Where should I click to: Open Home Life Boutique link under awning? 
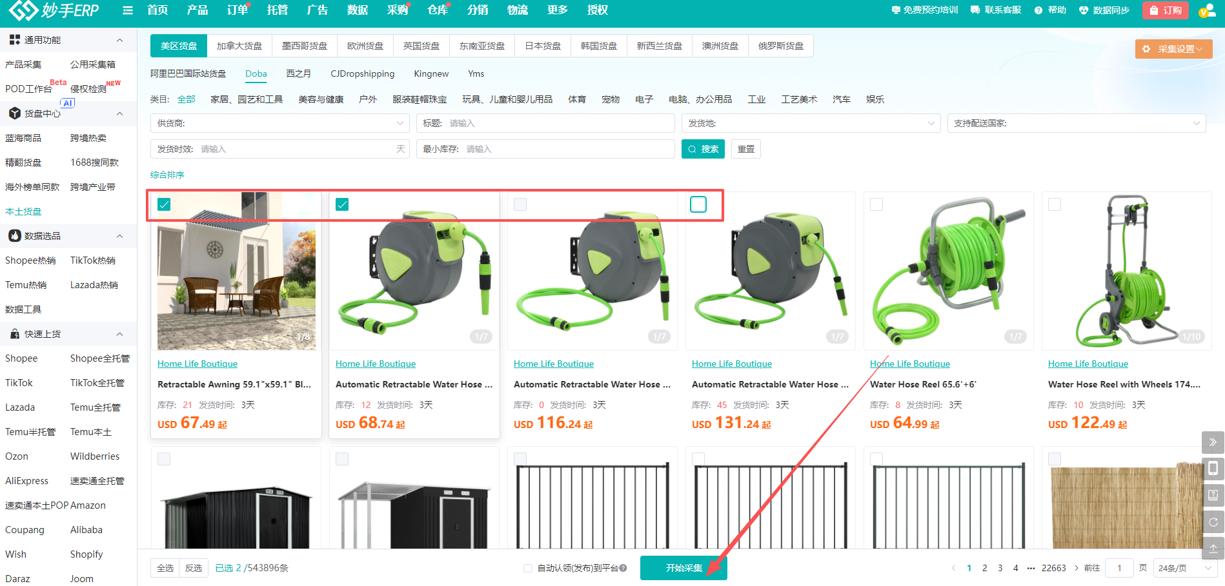coord(197,364)
